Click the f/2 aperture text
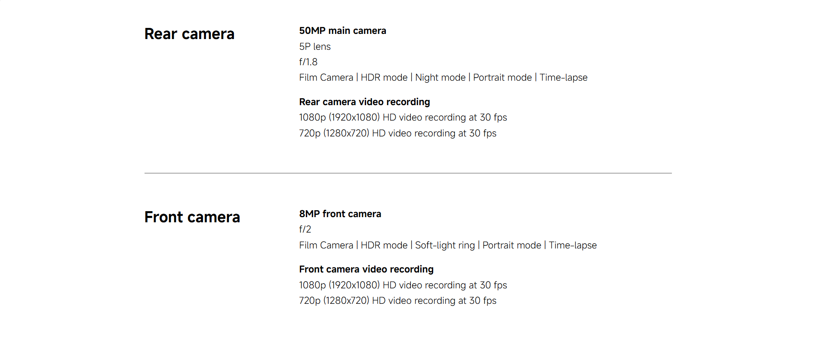The height and width of the screenshot is (339, 816). click(x=305, y=230)
